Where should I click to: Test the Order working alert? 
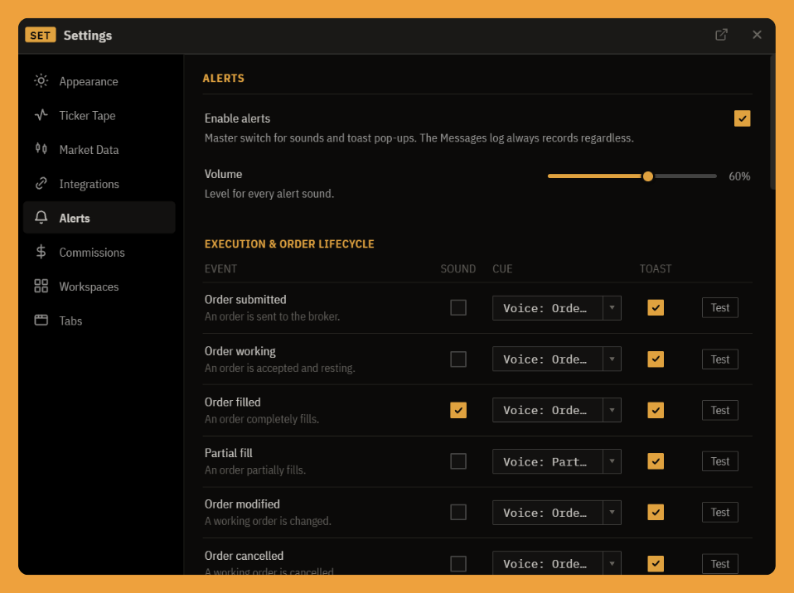tap(719, 359)
